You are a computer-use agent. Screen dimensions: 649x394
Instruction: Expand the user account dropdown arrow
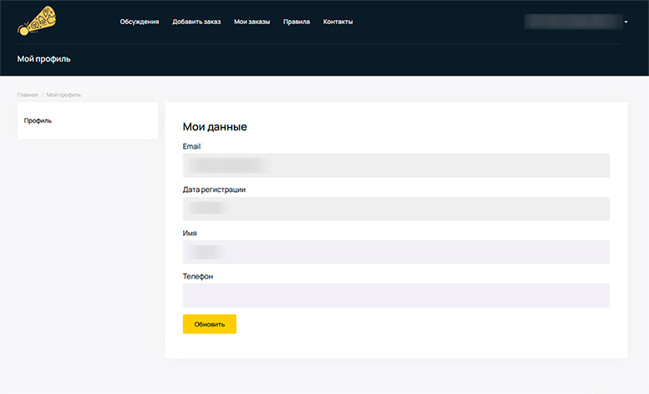626,22
